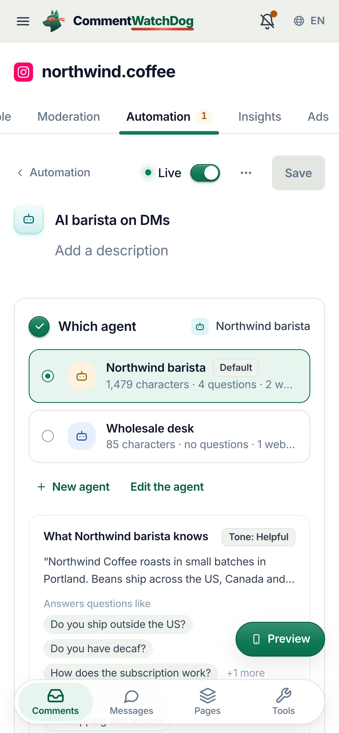Viewport: 339px width, 733px height.
Task: Click the green checkmark beside Which agent
Action: coord(39,327)
